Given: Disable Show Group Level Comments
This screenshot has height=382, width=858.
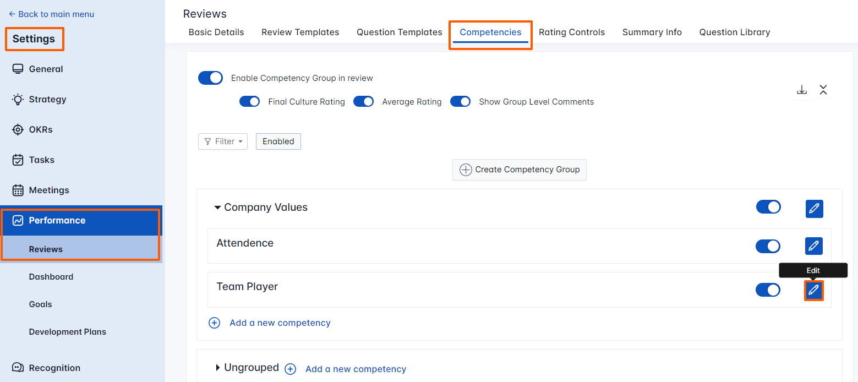Looking at the screenshot, I should pos(461,101).
